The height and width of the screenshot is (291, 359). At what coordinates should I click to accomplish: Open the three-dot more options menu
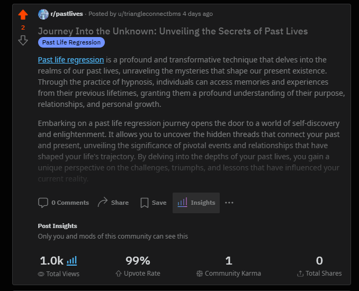229,203
